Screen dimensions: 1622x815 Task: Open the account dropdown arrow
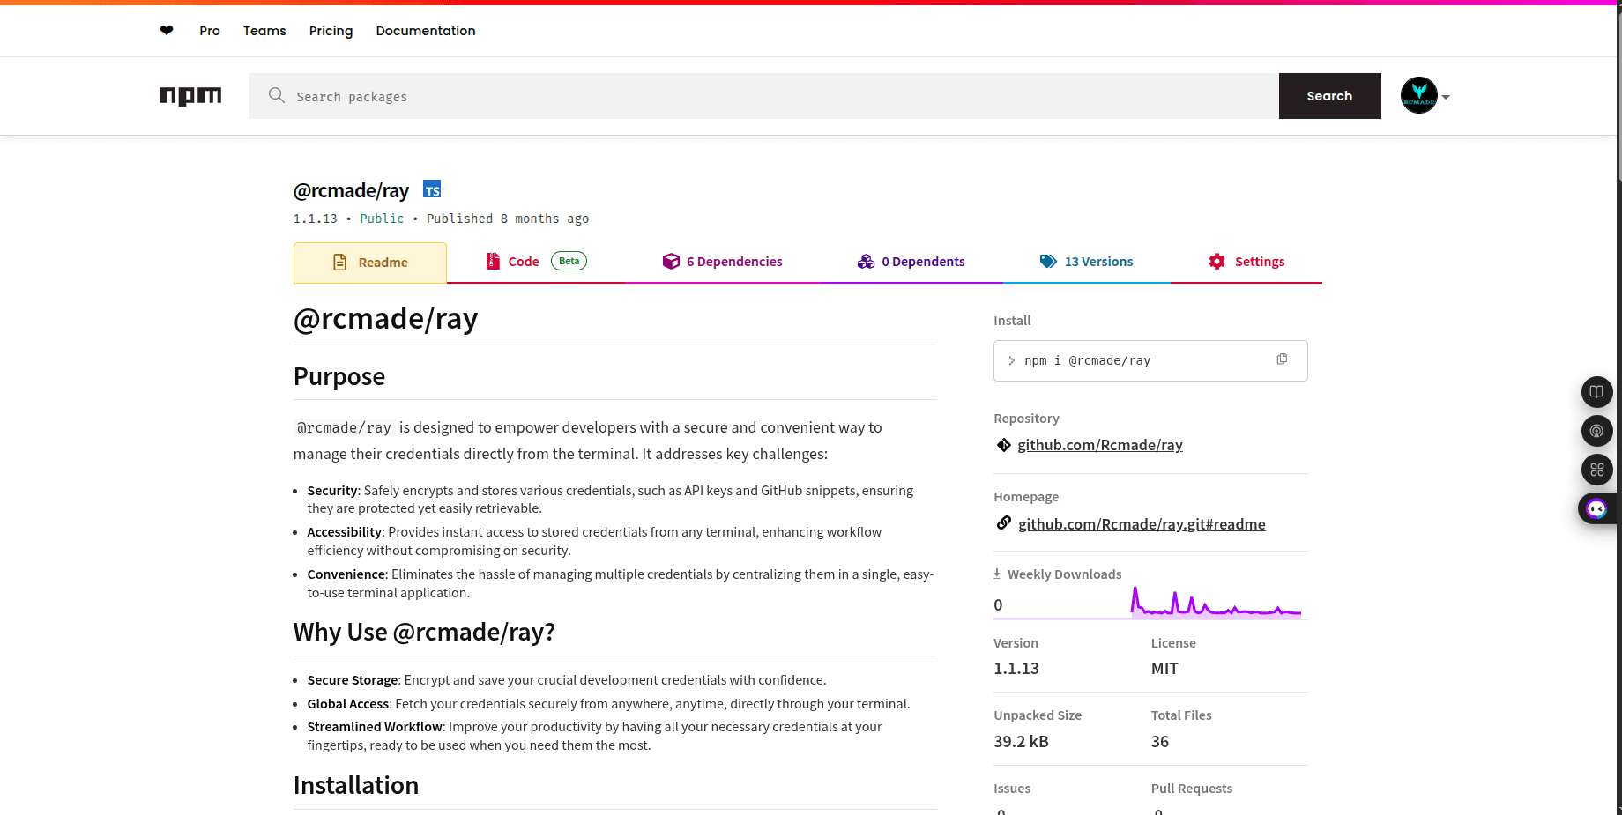[x=1447, y=96]
